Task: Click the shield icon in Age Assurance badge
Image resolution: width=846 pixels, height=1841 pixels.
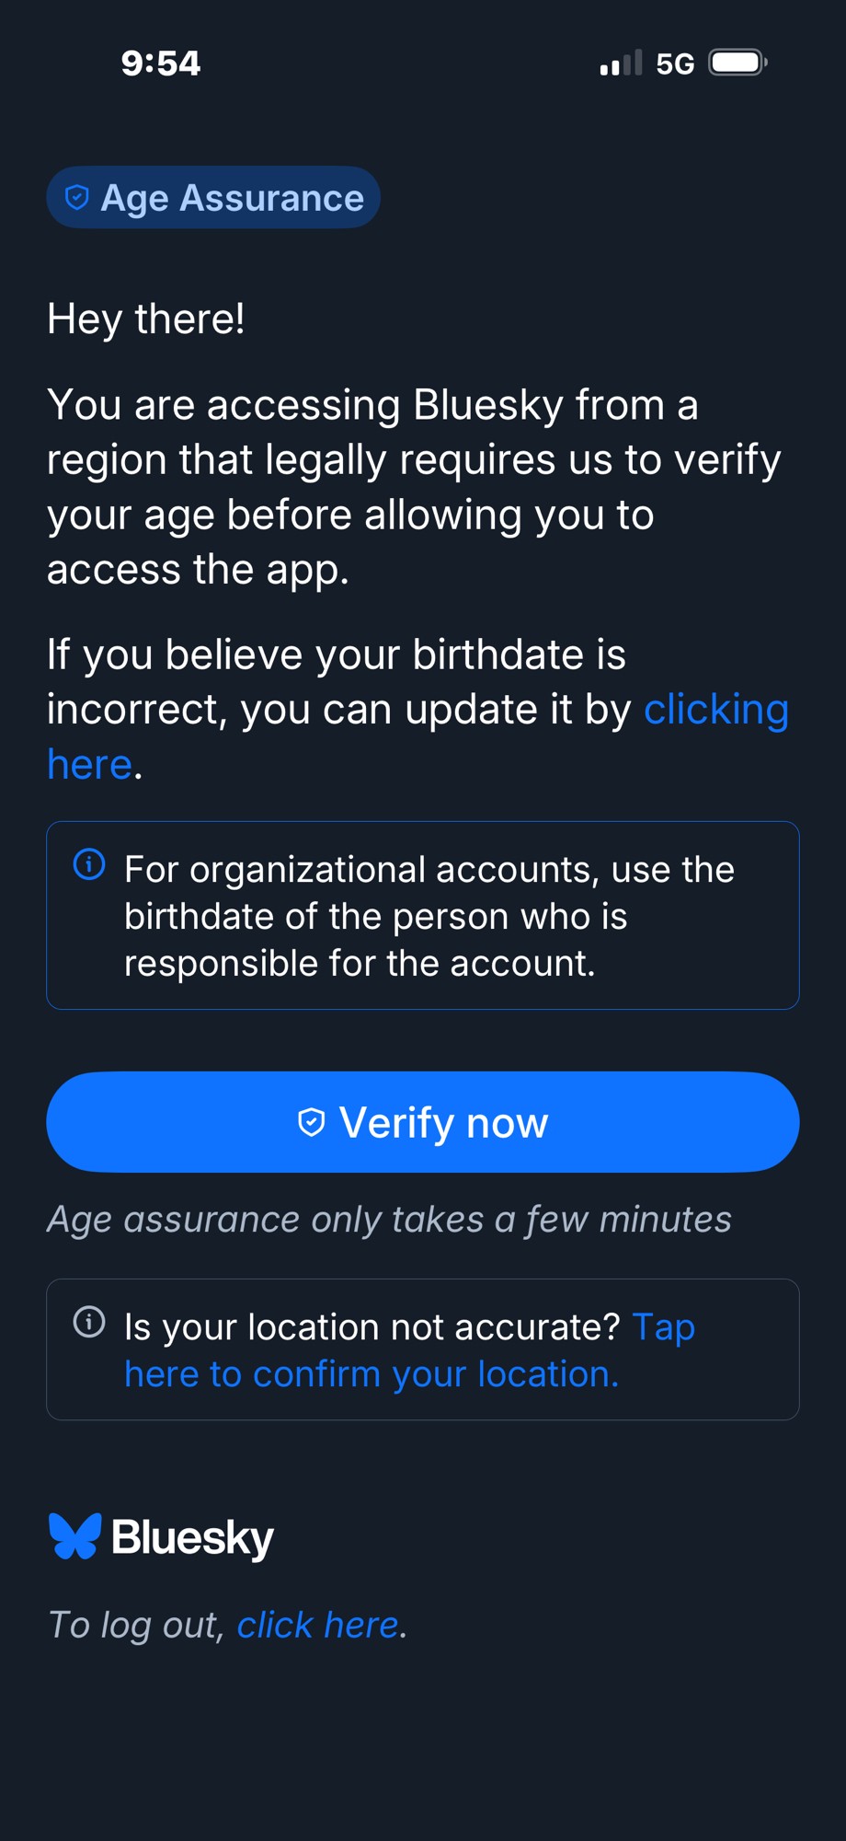Action: pyautogui.click(x=77, y=197)
